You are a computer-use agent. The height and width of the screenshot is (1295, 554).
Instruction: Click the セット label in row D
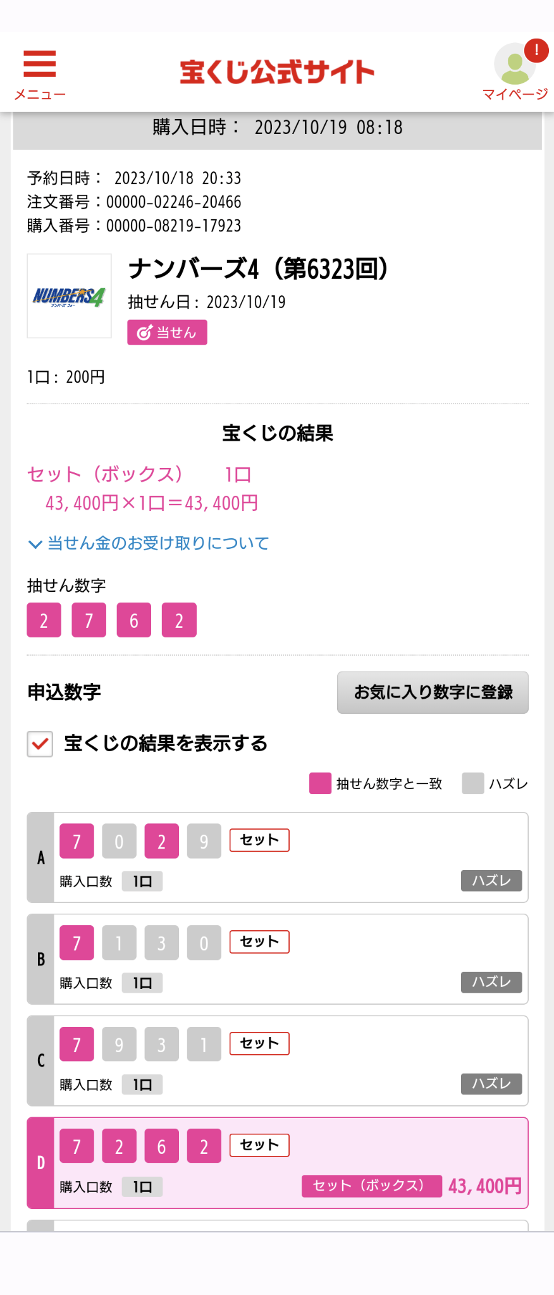tap(259, 1145)
